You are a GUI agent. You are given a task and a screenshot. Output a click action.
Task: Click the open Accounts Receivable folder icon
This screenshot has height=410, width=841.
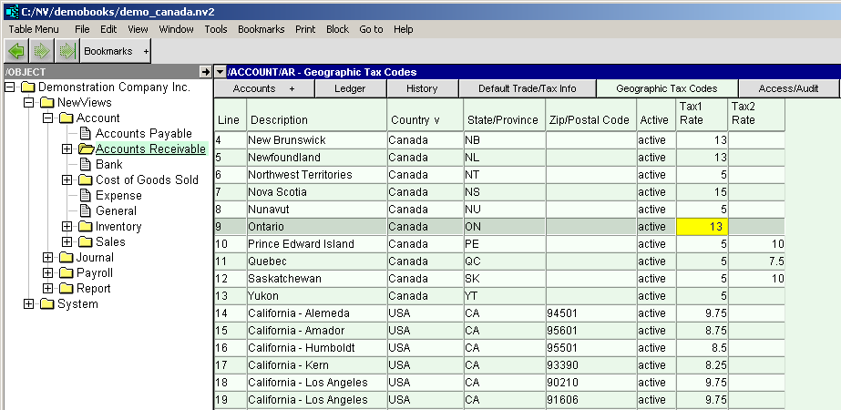click(x=86, y=149)
